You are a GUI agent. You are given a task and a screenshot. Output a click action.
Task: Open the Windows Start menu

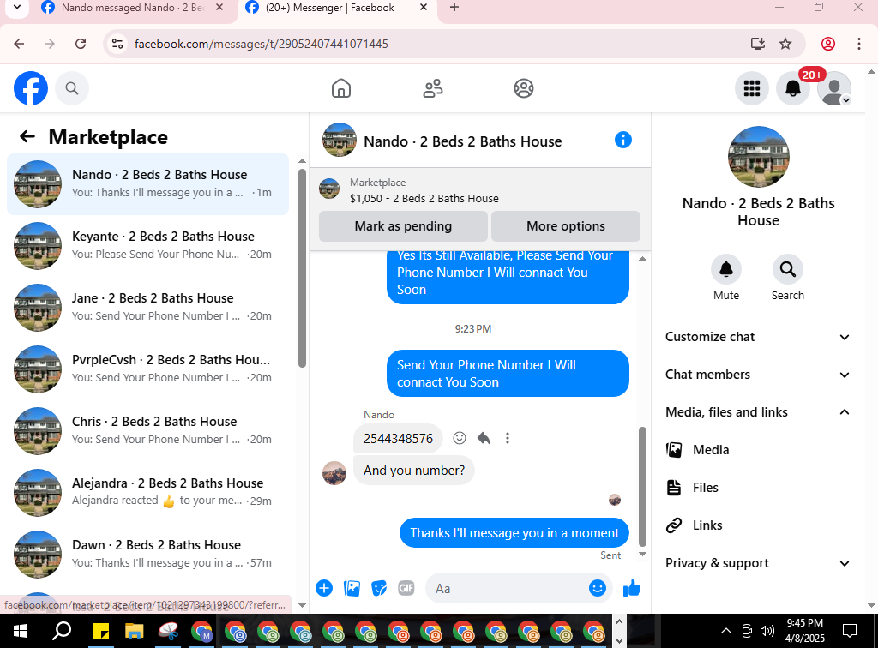[x=21, y=631]
